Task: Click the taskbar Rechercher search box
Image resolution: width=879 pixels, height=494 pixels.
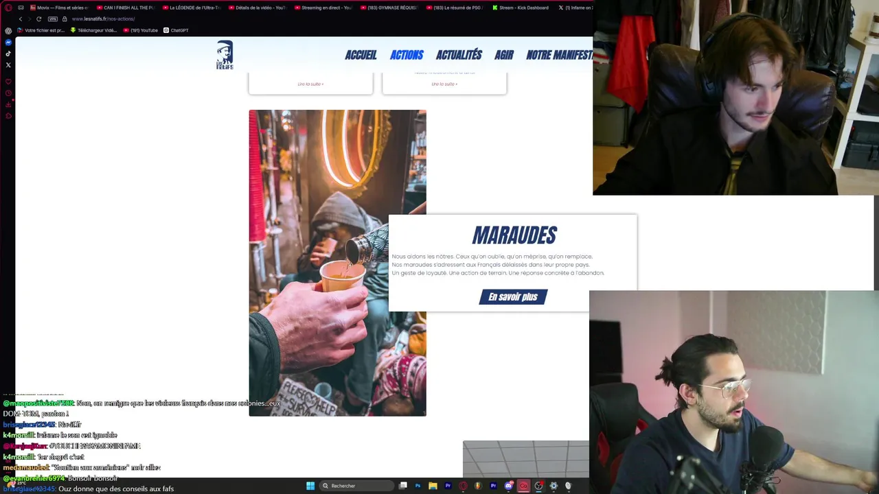Action: [357, 486]
